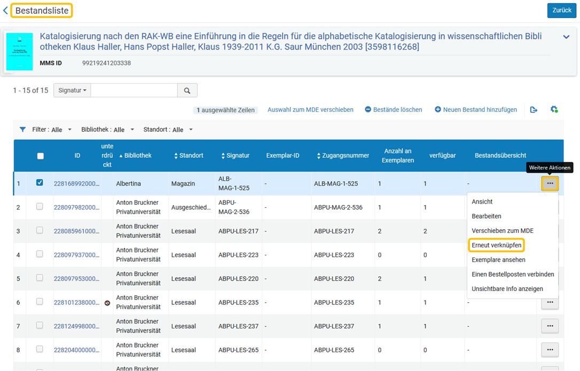Click the search text input field

[134, 91]
